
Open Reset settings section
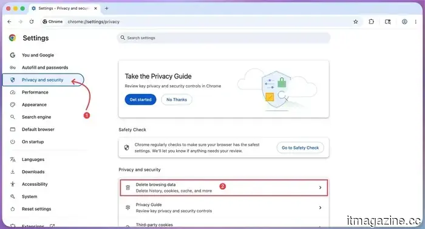[36, 209]
